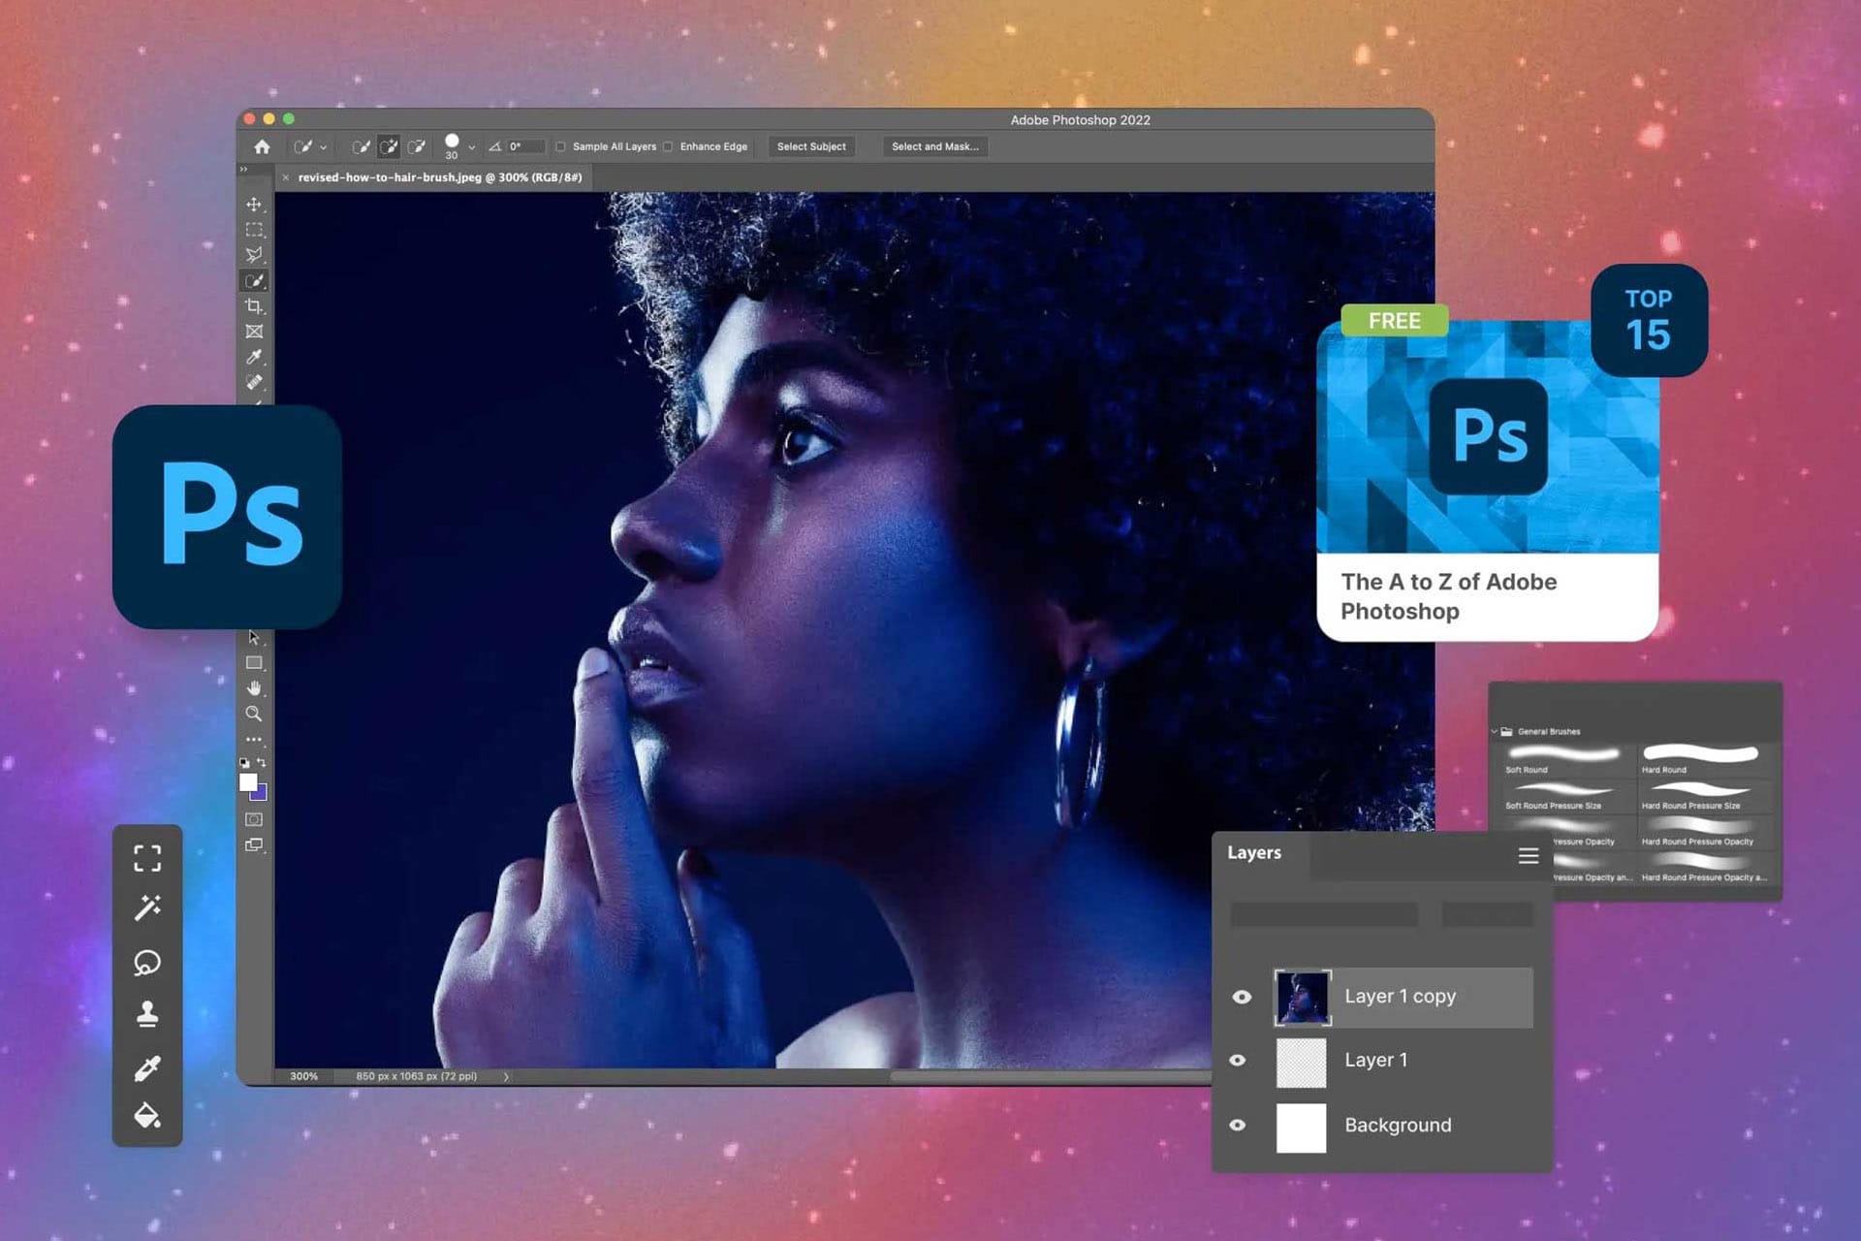The width and height of the screenshot is (1861, 1241).
Task: Expand the toolbar with the double-chevron
Action: (243, 170)
